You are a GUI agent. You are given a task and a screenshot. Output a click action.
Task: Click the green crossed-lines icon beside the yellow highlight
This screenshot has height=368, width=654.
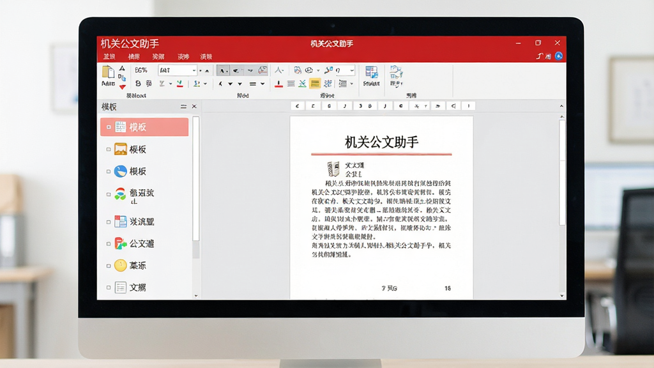point(302,84)
